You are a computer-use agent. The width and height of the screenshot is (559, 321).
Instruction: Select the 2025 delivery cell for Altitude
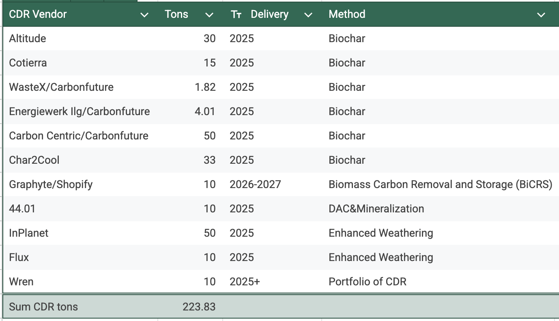(x=272, y=39)
